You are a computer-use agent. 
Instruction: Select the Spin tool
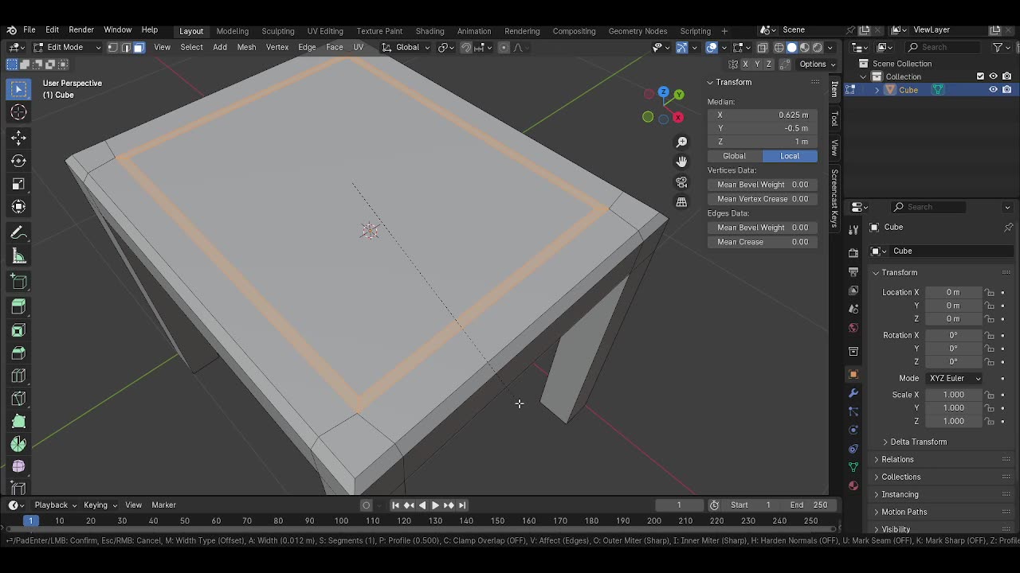coord(18,444)
